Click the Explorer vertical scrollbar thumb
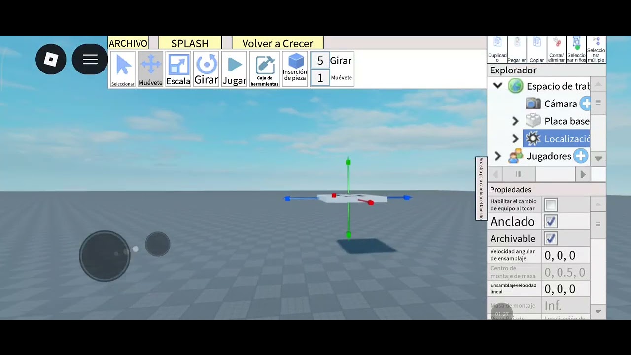The image size is (631, 355). pyautogui.click(x=598, y=103)
